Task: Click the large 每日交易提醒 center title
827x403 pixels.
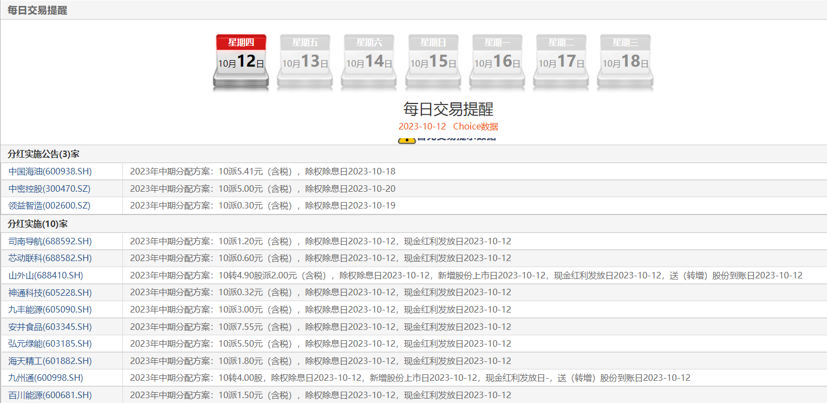Action: 448,109
